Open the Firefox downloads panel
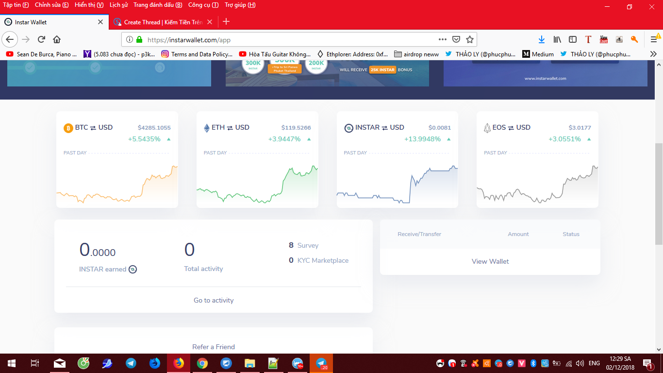 tap(542, 39)
